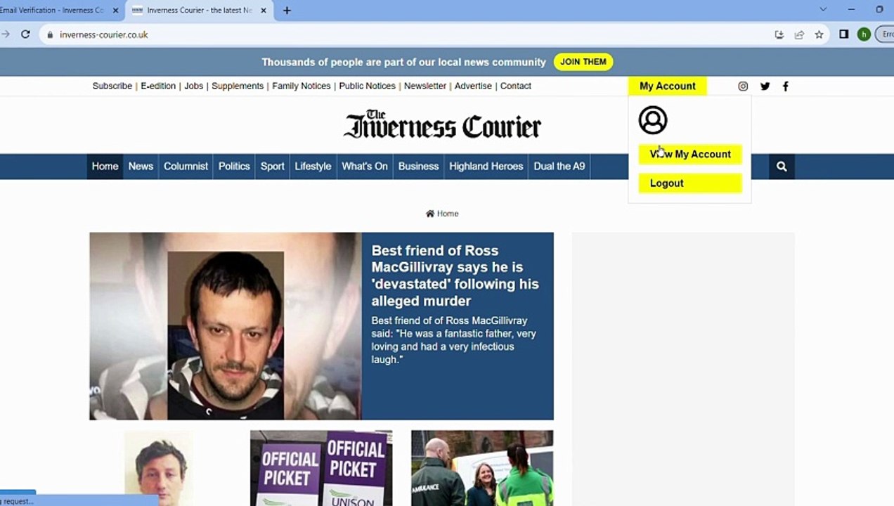Image resolution: width=894 pixels, height=506 pixels.
Task: Choose Logout from account menu
Action: [690, 183]
